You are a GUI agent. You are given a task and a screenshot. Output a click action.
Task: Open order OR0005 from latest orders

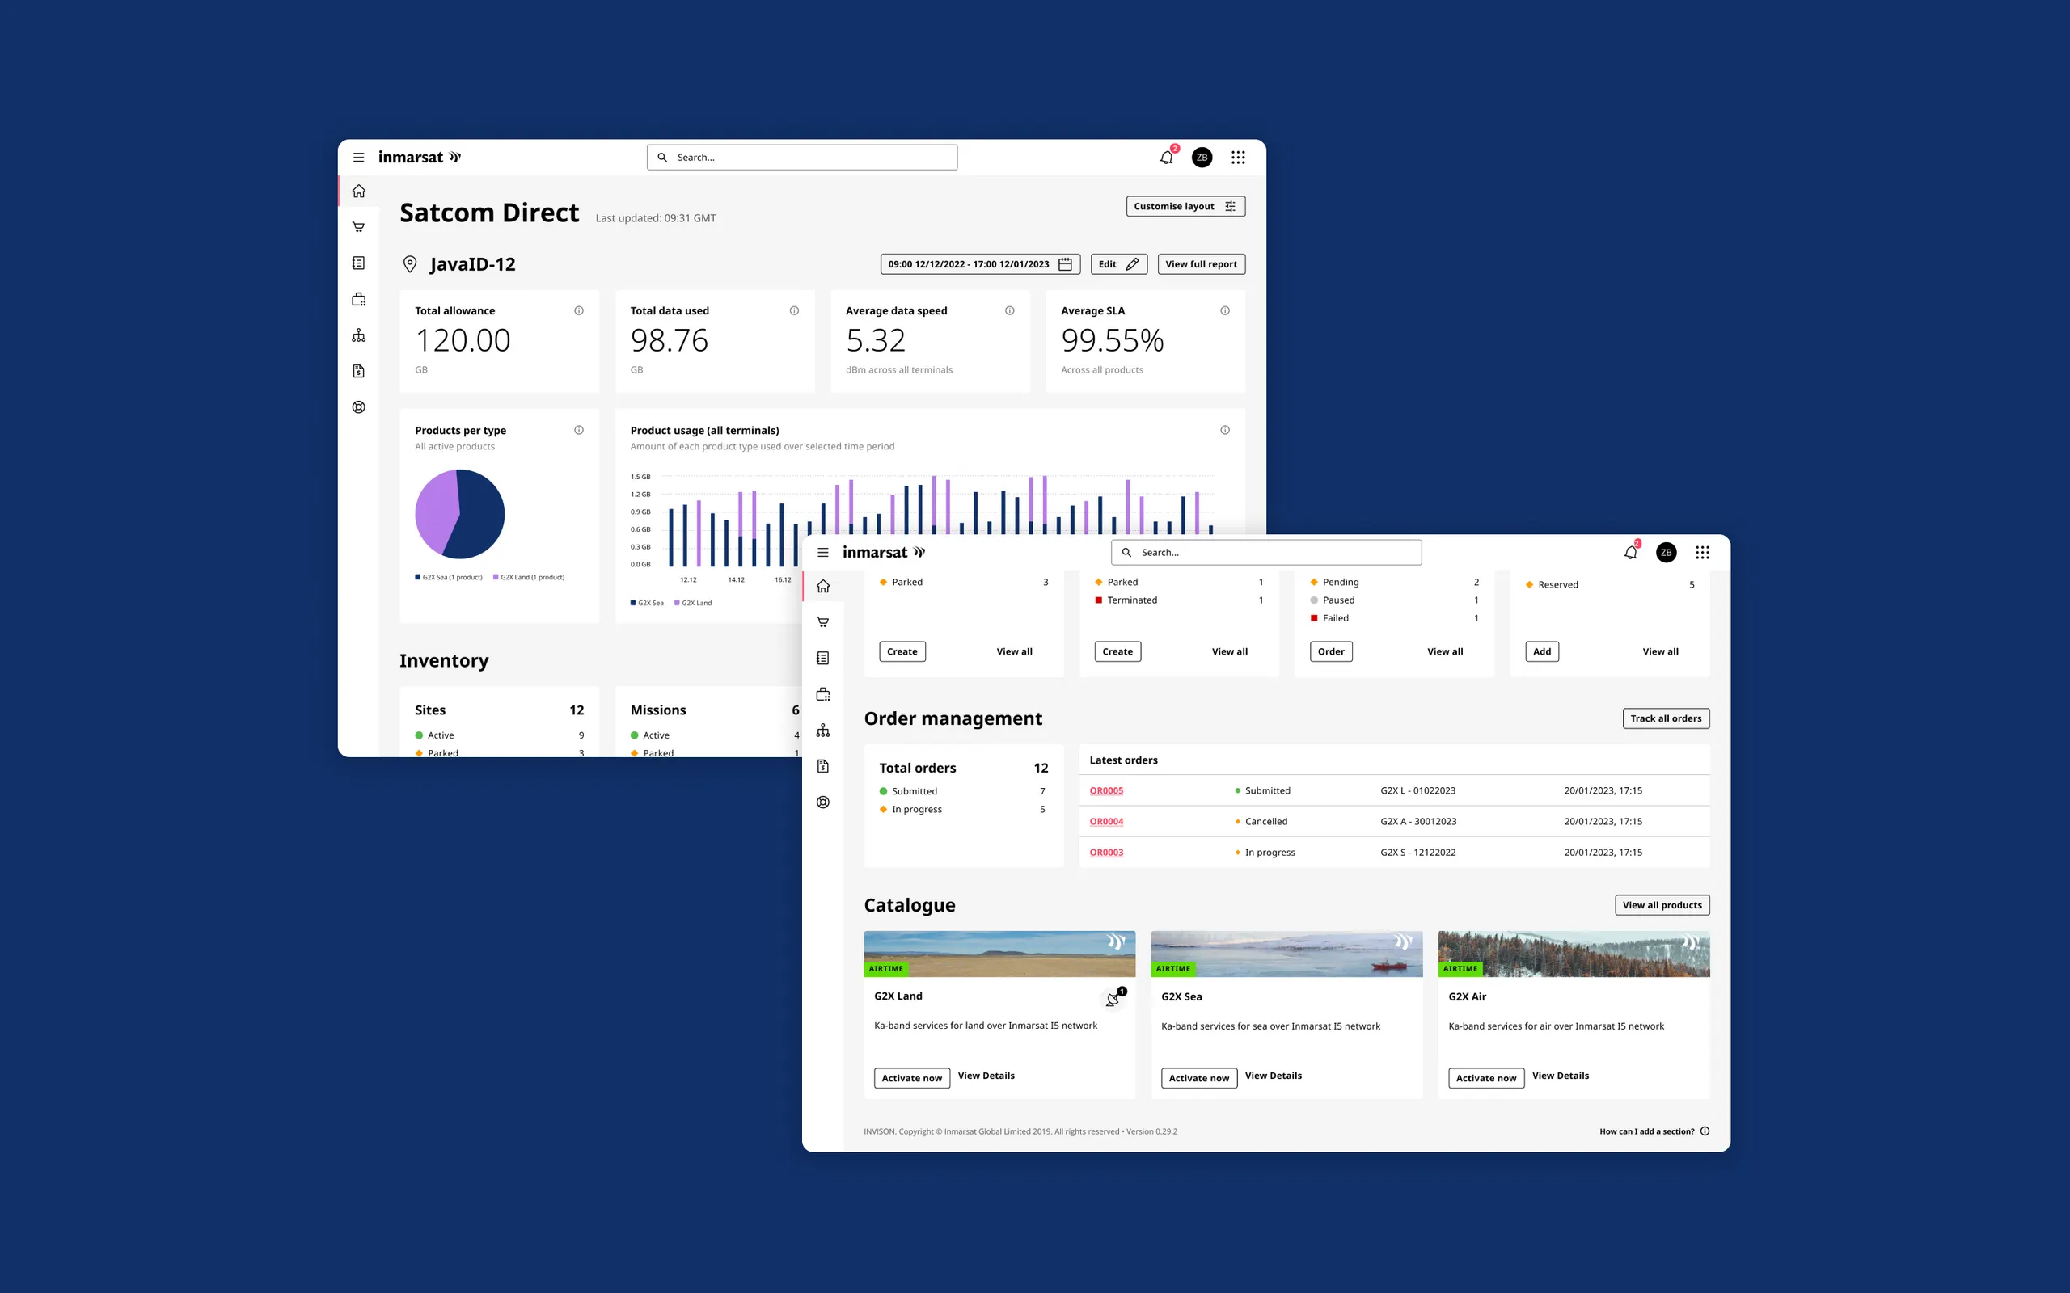[x=1106, y=790]
